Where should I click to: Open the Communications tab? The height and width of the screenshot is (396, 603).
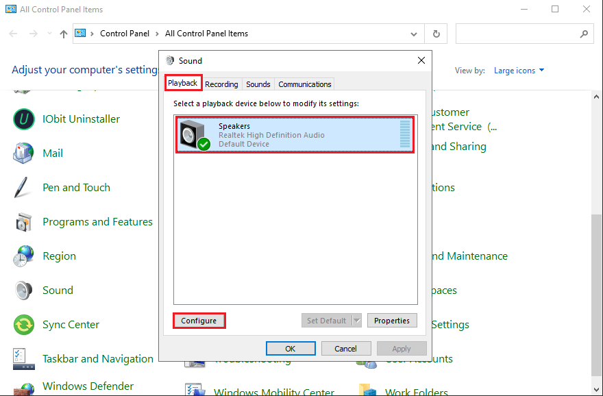tap(305, 84)
